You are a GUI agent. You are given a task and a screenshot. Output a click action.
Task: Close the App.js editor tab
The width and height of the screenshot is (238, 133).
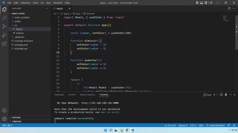coord(70,8)
